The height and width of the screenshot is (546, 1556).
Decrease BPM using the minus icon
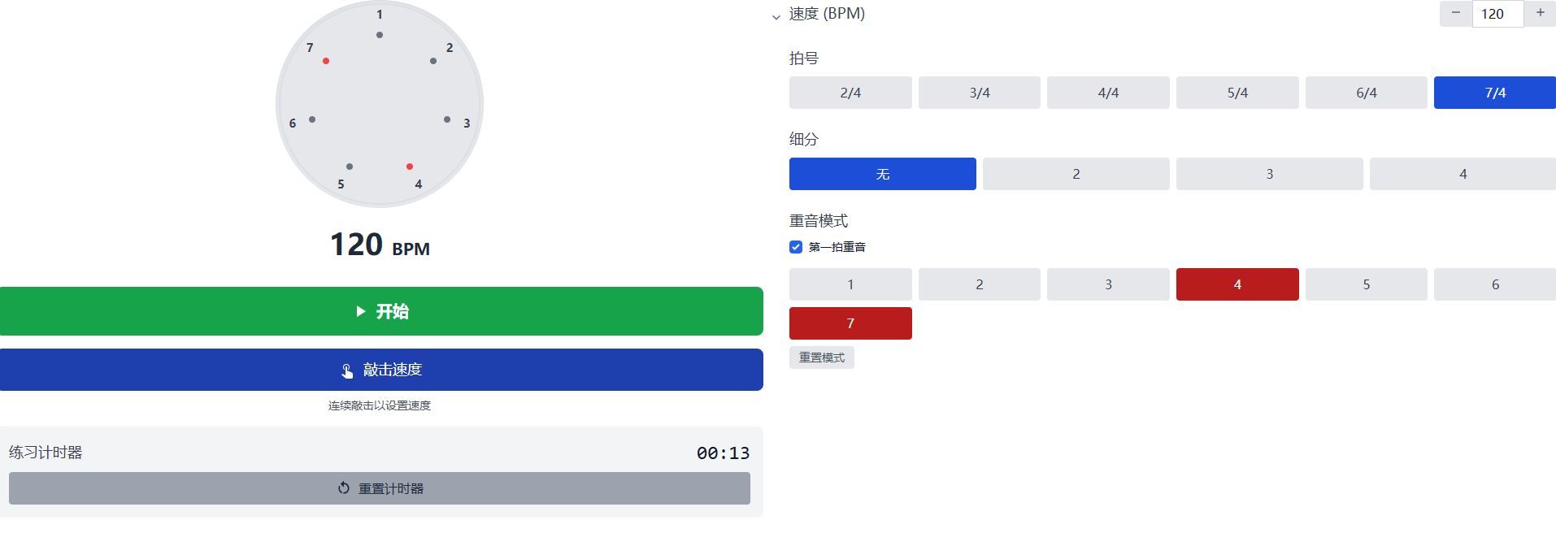click(1455, 13)
